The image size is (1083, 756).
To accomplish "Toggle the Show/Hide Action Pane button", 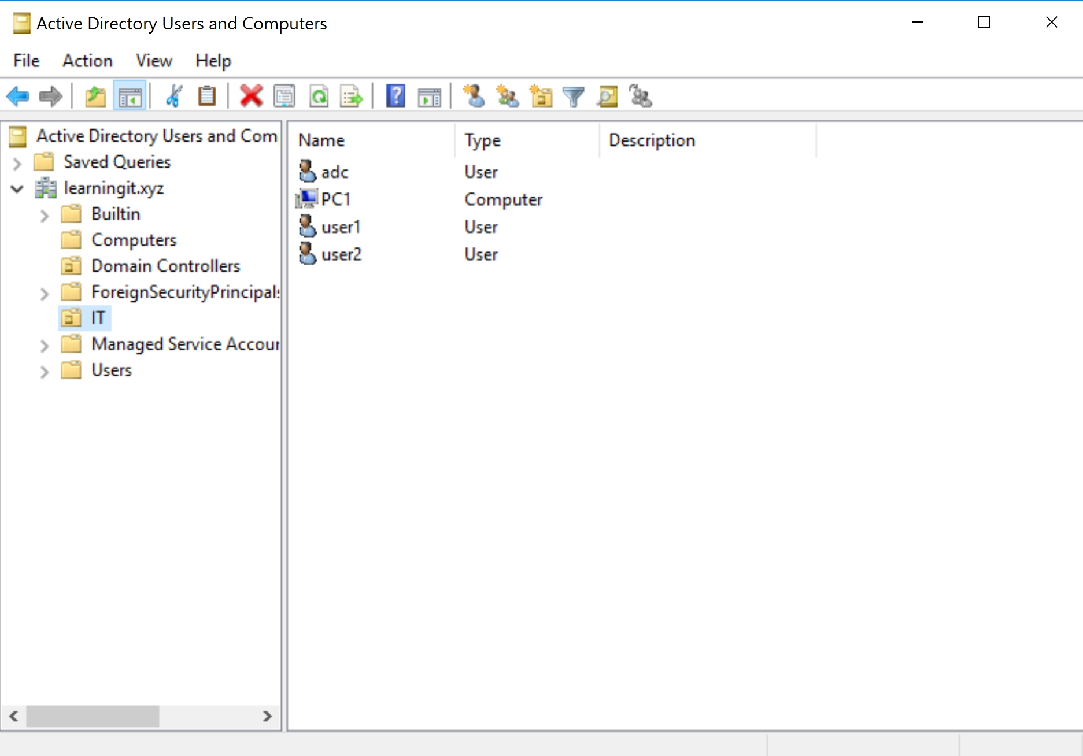I will coord(429,96).
